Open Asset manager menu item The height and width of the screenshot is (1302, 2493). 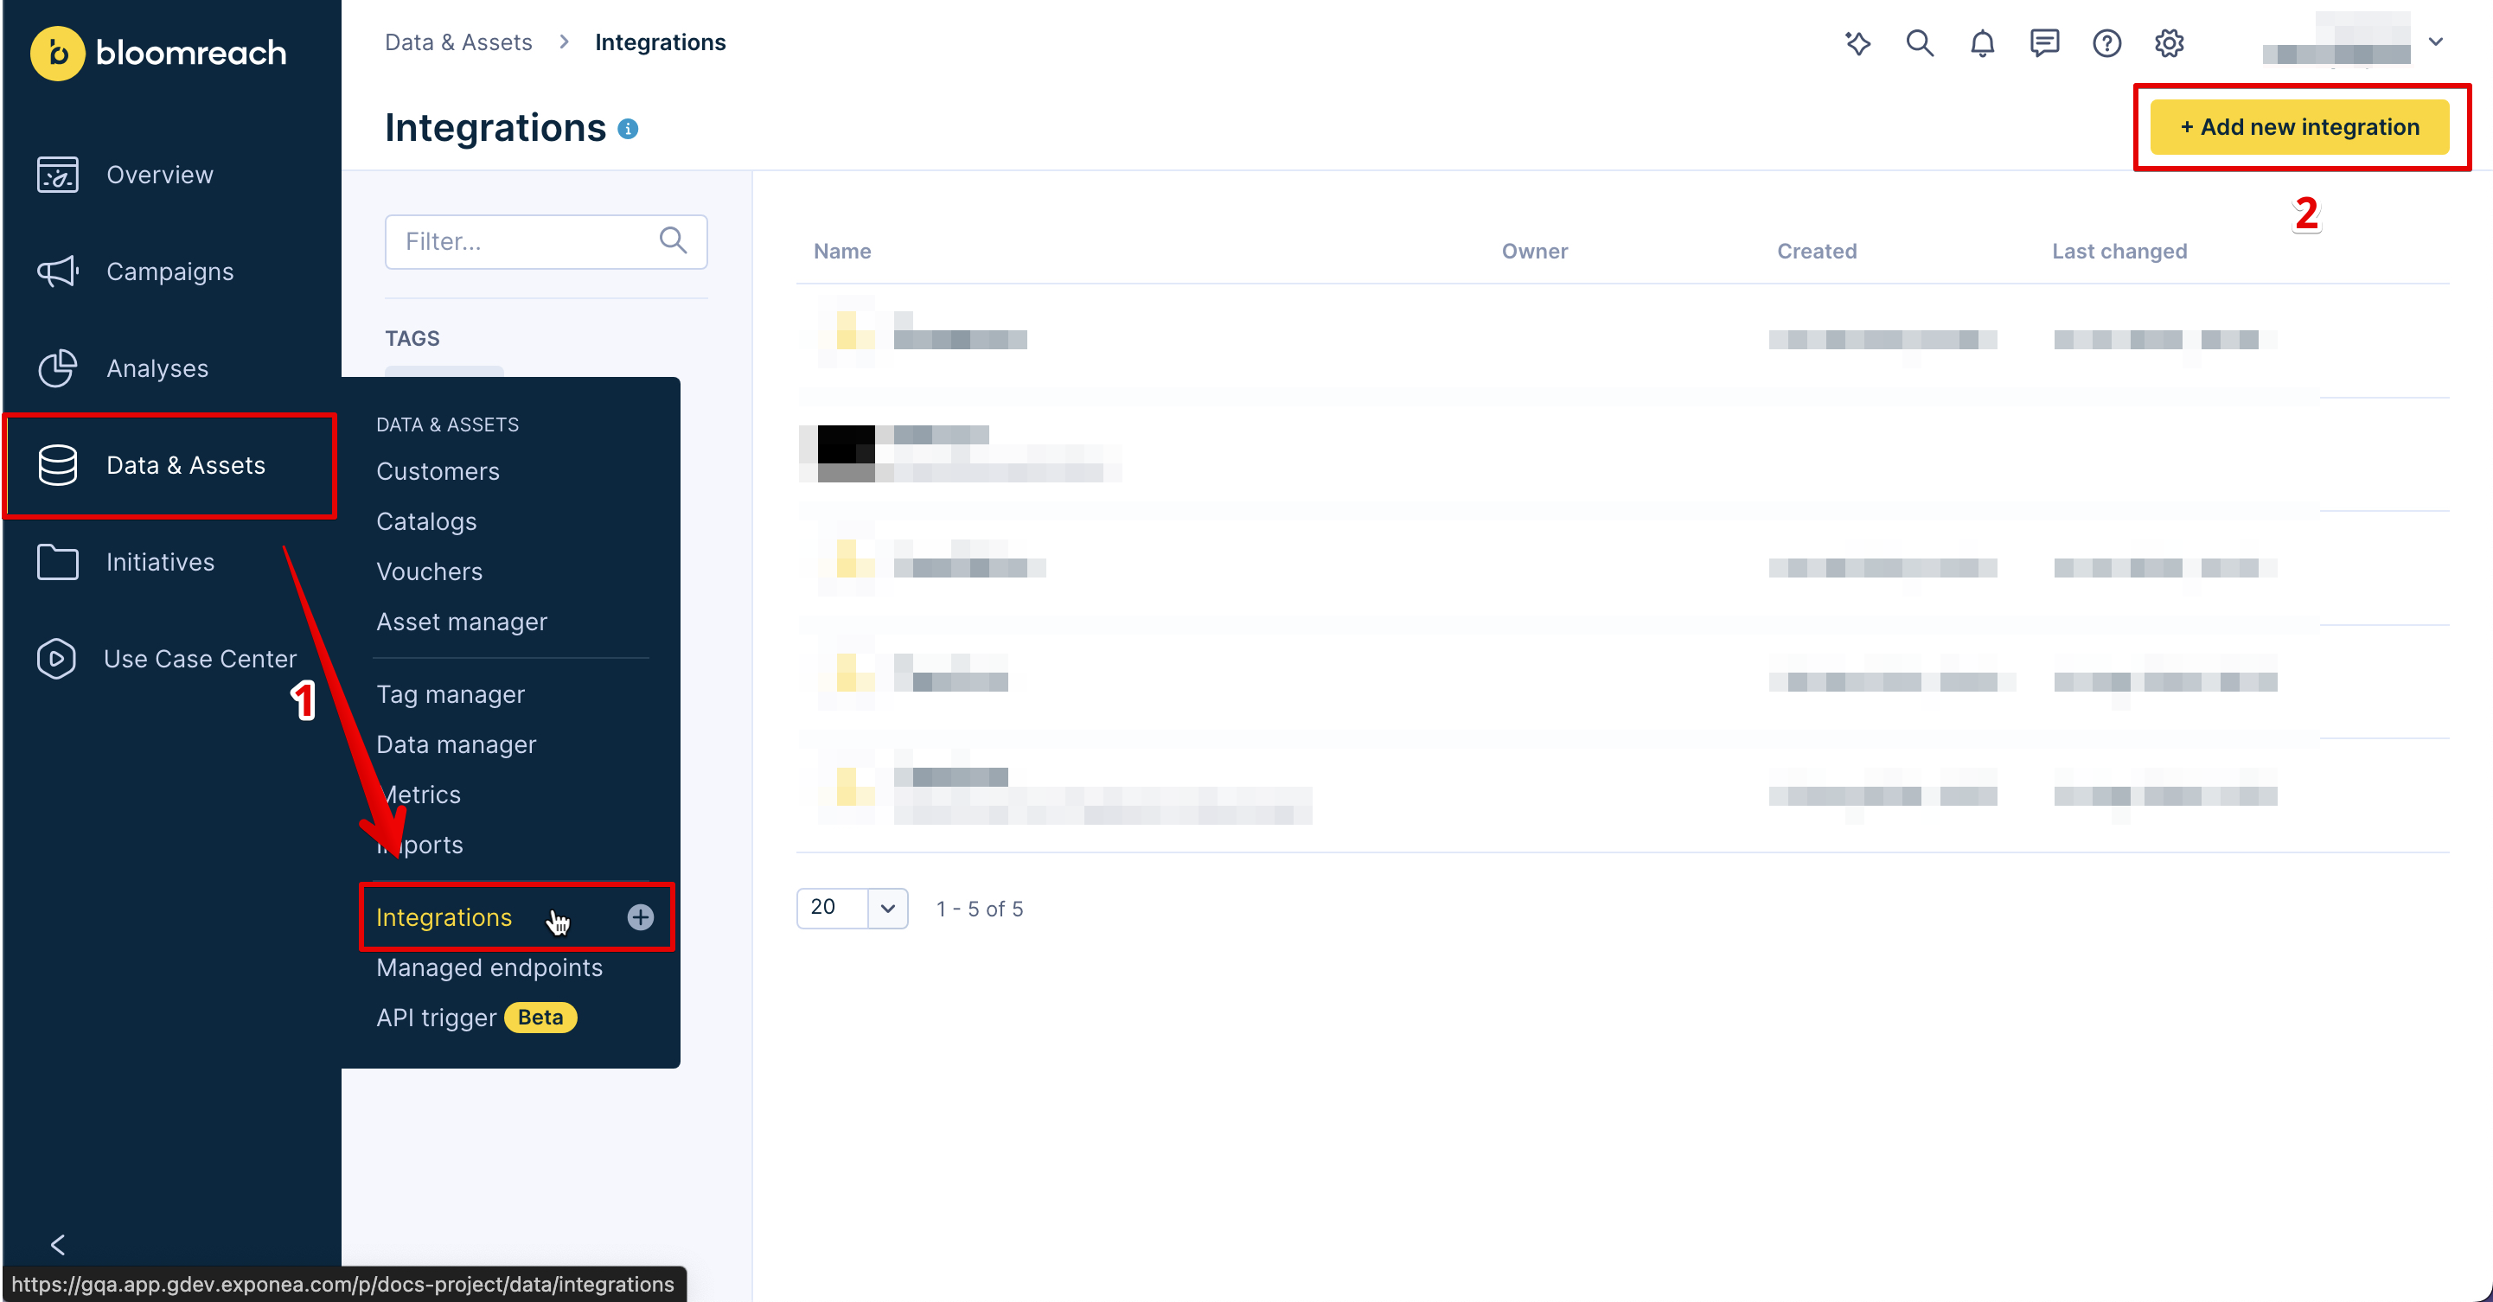point(462,622)
